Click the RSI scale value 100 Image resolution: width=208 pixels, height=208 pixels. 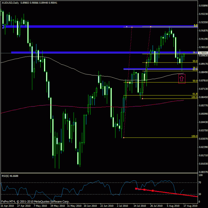(201, 175)
